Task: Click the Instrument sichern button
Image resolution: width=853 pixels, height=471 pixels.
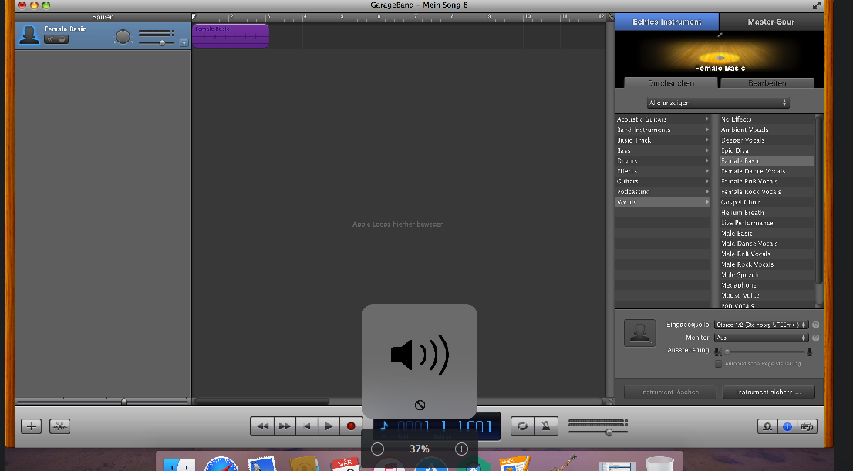Action: click(x=769, y=392)
